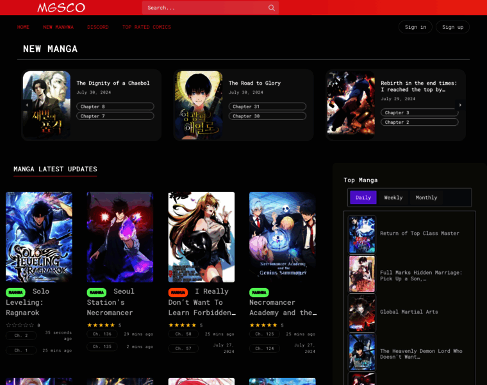
Task: Click Return of Top Class Master thumbnail
Action: 362,234
